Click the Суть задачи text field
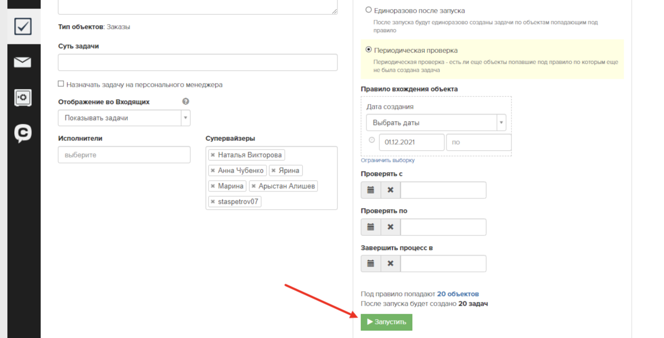This screenshot has width=664, height=338. click(198, 62)
